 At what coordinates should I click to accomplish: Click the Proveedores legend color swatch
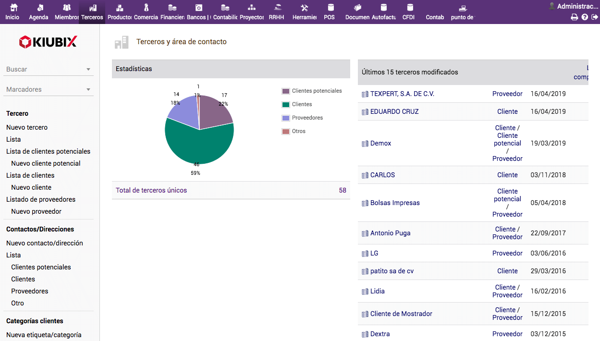tap(286, 118)
